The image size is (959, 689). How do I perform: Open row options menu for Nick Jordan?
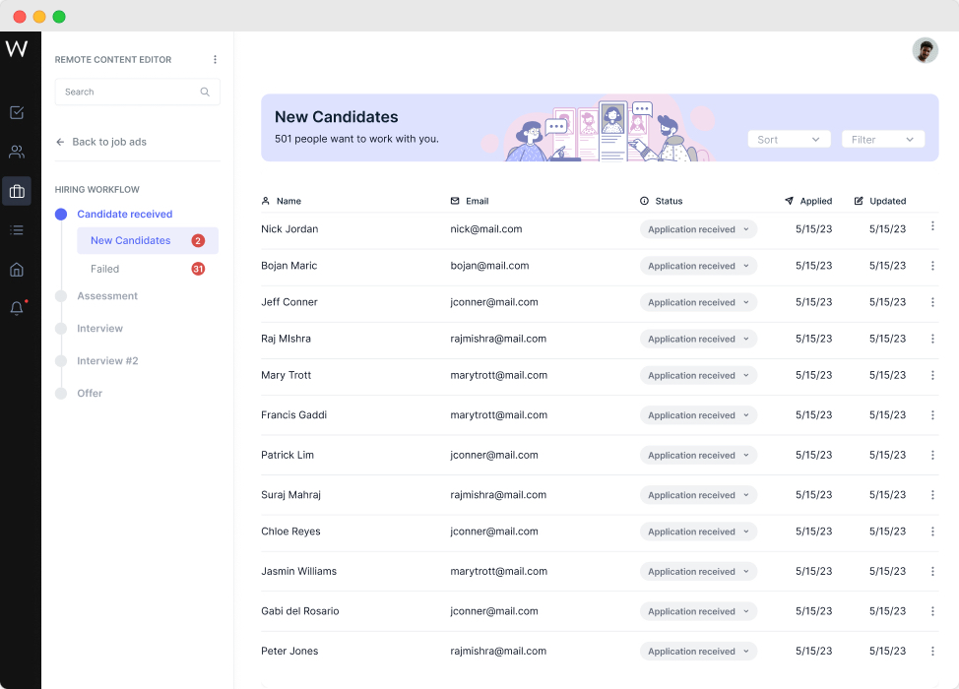pos(932,226)
